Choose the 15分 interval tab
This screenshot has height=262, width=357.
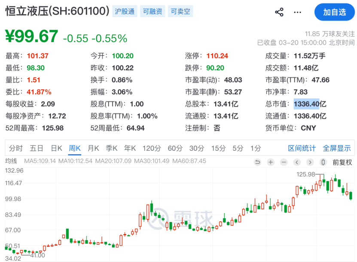tap(218, 149)
